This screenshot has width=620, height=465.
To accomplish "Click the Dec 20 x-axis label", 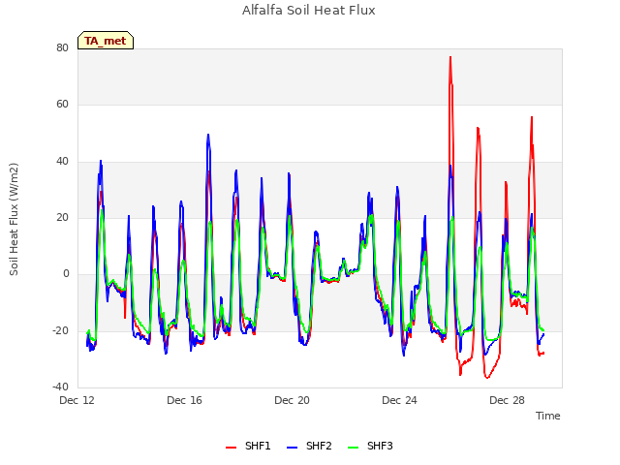I will (x=292, y=400).
